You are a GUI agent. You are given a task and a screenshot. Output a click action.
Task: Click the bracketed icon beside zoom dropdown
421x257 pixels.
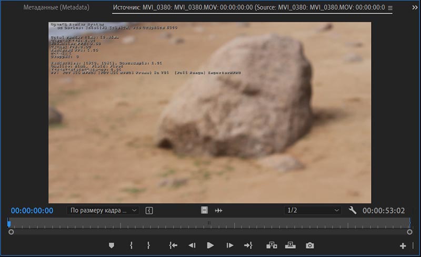tap(149, 211)
